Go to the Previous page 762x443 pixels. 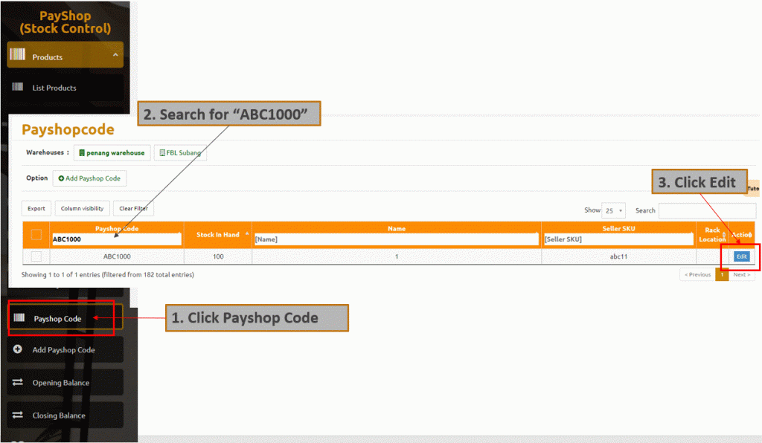(697, 274)
